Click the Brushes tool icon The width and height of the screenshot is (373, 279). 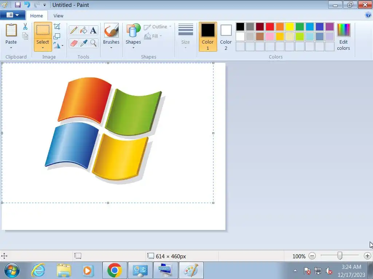(111, 30)
